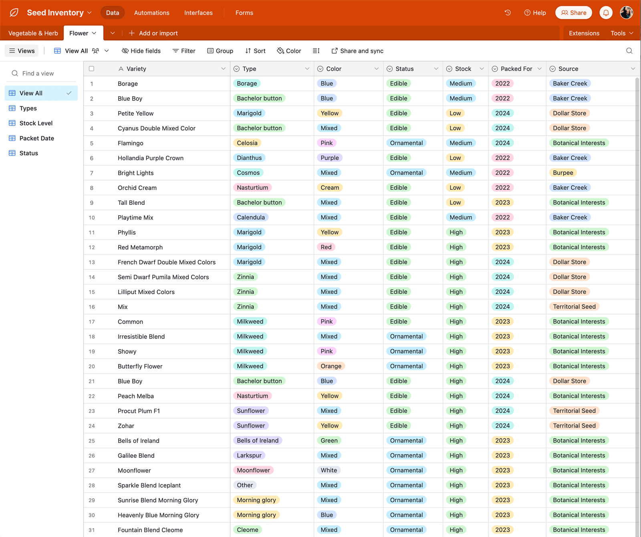
Task: Click Add or import table
Action: [153, 33]
